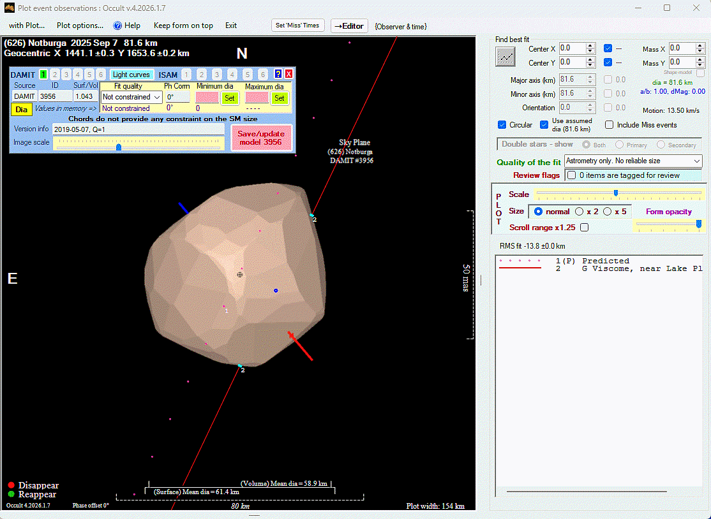The width and height of the screenshot is (711, 519).
Task: Select DAMIT model number 1
Action: [43, 75]
